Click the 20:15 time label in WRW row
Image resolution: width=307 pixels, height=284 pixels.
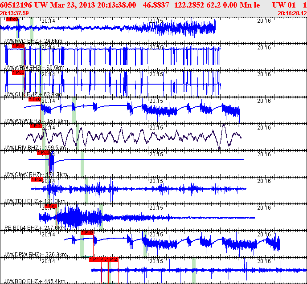(x=156, y=101)
